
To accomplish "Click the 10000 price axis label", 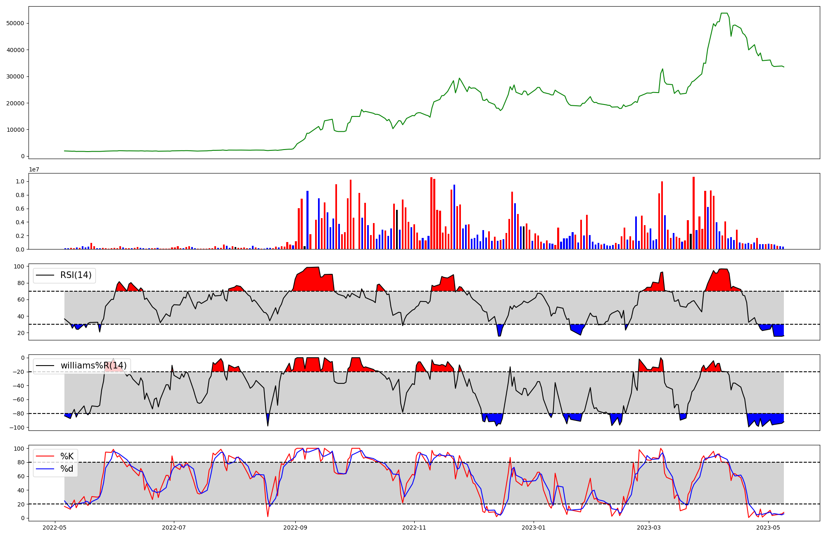I will coord(15,130).
